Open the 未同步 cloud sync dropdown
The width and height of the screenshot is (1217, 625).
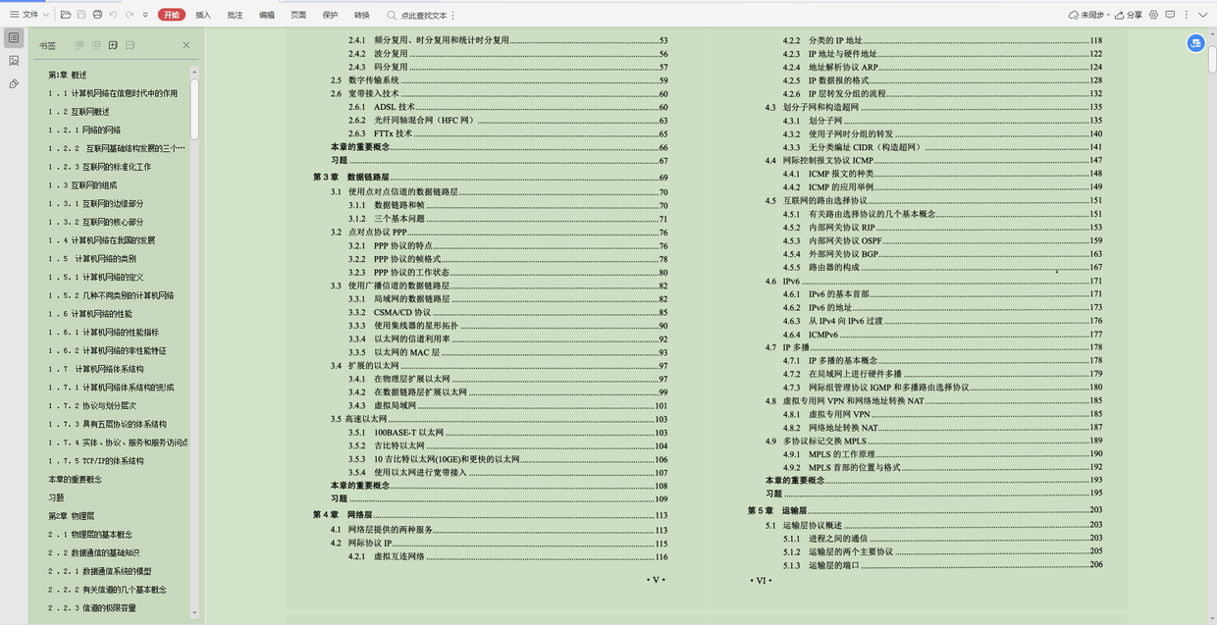[1089, 15]
